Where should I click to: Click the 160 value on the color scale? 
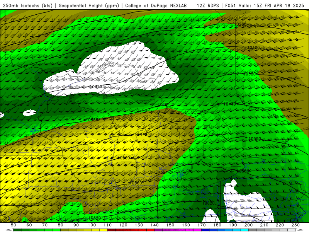click(186, 225)
